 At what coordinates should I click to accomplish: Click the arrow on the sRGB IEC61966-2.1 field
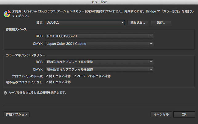151,36
